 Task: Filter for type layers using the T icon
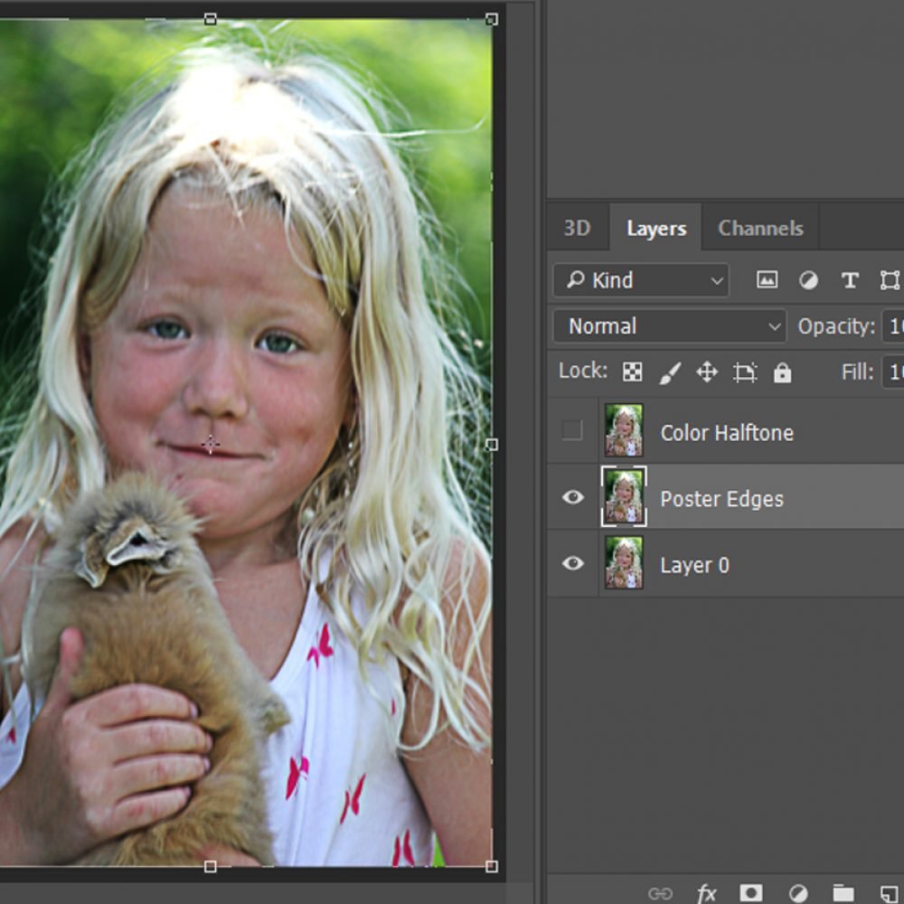[x=850, y=280]
